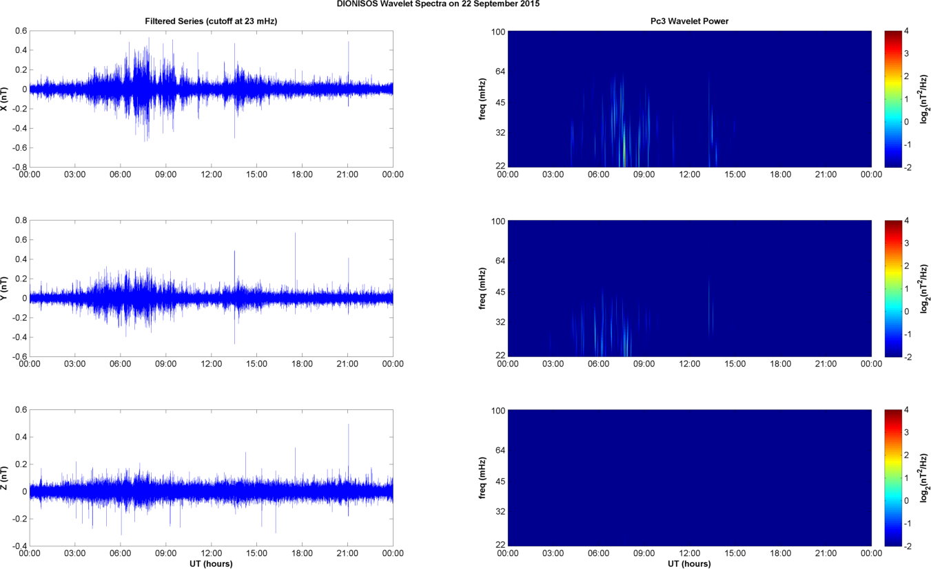Click the value 0 on the middle colorbar
Viewport: 931px width, 569px height.
907,311
